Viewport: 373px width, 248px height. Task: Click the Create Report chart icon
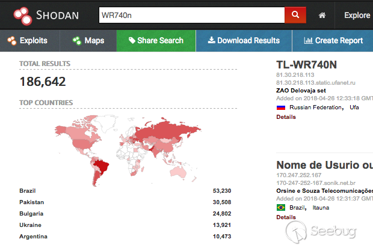[x=308, y=41]
